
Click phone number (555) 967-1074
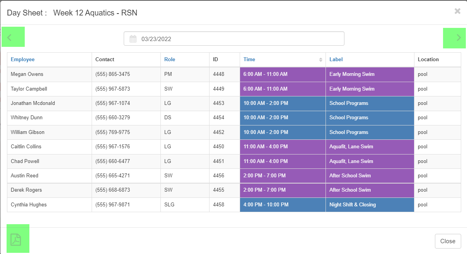coord(112,103)
